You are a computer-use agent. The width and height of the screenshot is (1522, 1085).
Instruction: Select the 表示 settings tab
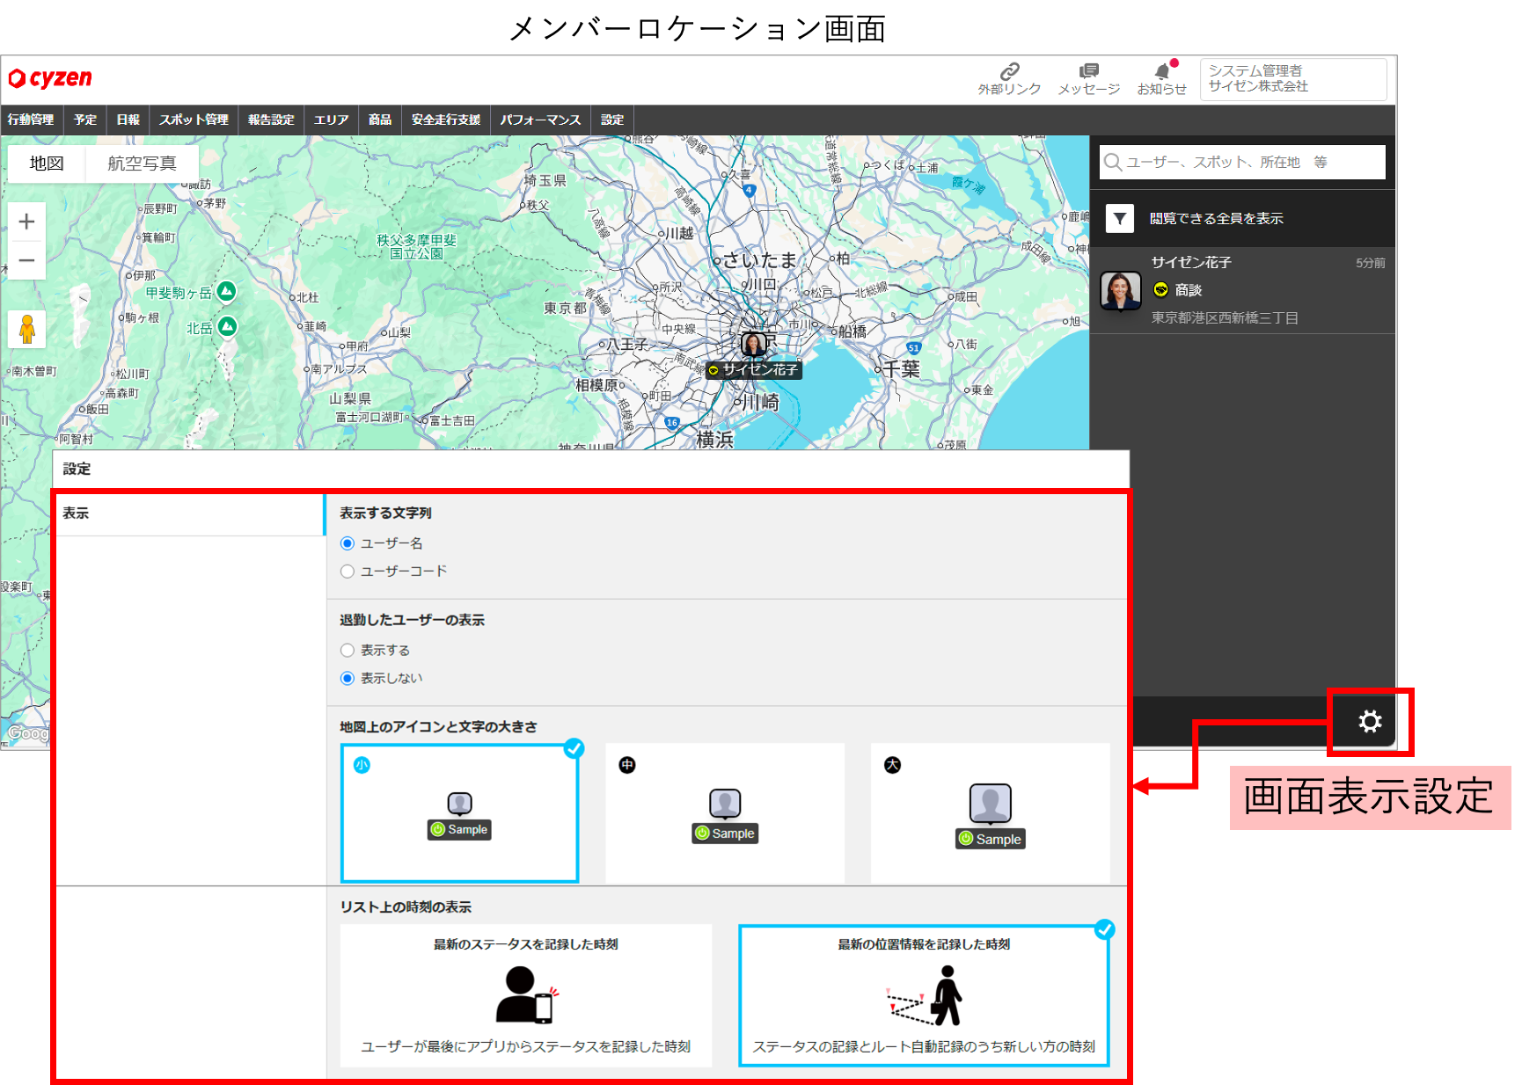click(190, 513)
